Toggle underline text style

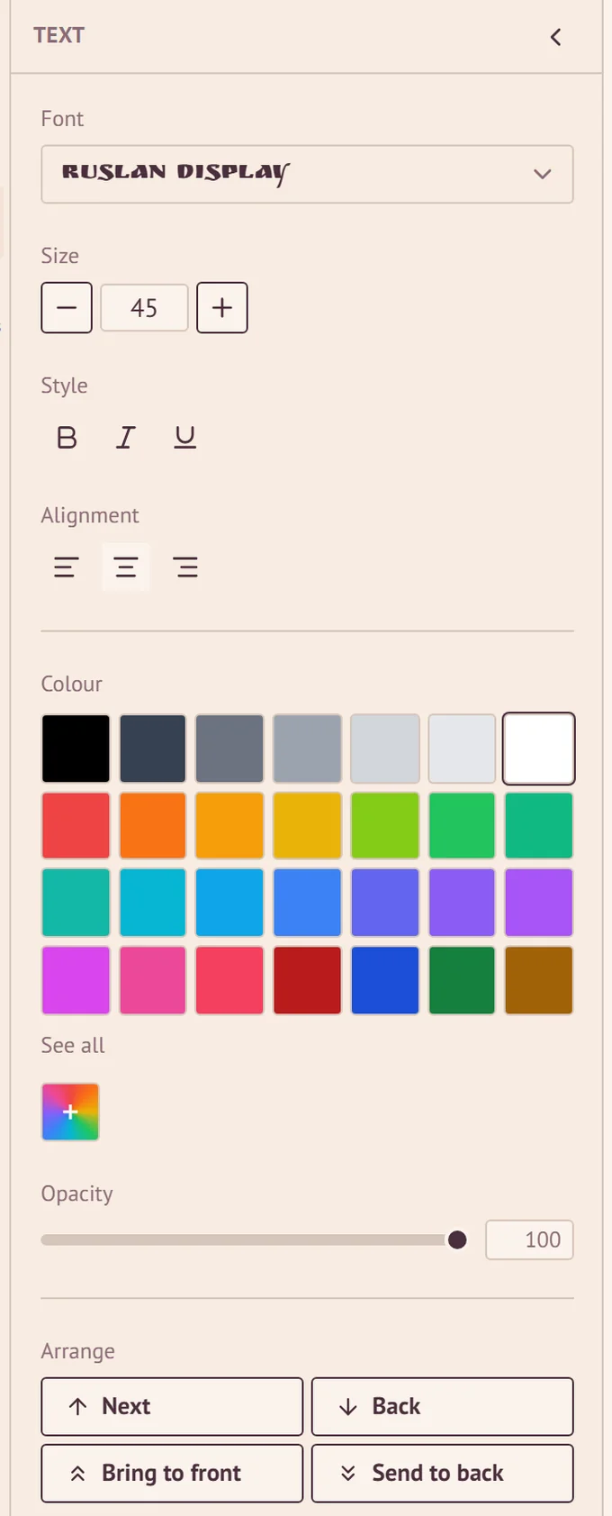coord(185,438)
